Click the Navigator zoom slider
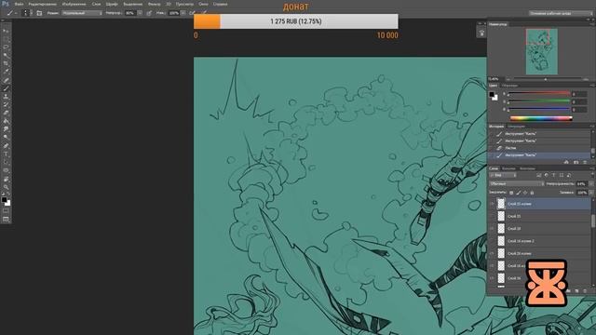This screenshot has height=335, width=596. pos(546,79)
